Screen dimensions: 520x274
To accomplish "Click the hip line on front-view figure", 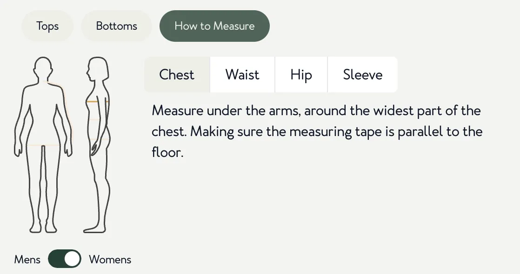I will coord(43,145).
